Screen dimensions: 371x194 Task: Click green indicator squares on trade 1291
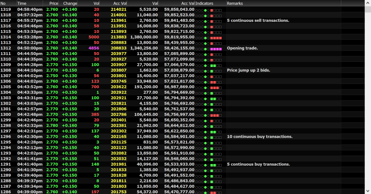[x=213, y=164]
